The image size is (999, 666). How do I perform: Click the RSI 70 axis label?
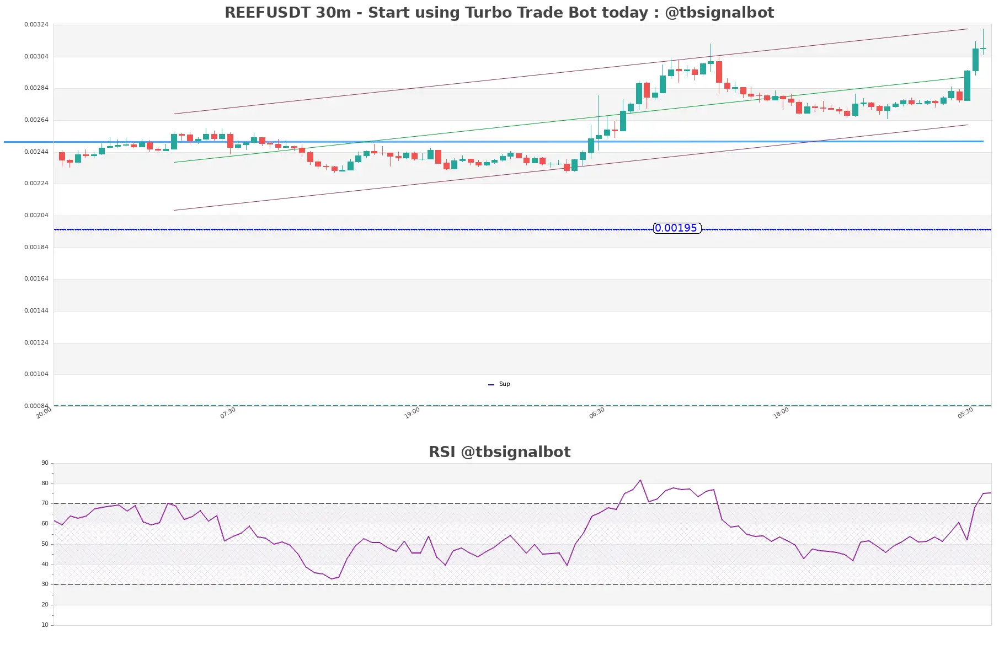[x=45, y=503]
